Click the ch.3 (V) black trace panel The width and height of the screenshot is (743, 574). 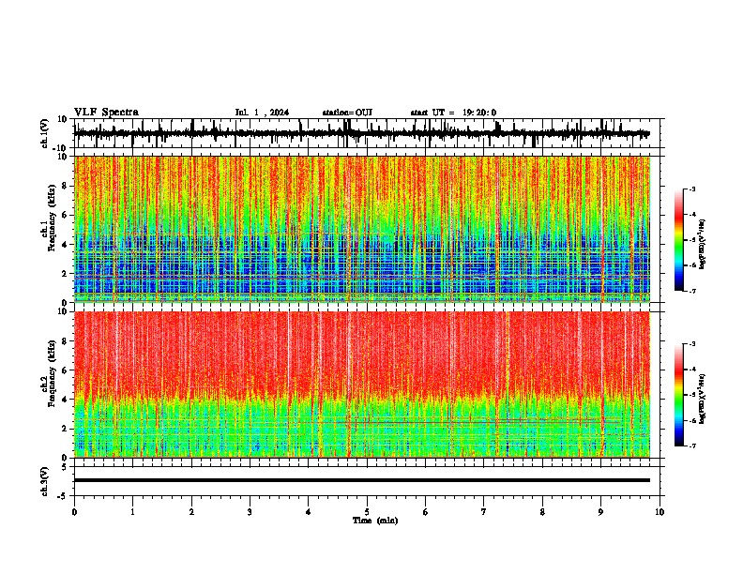(x=369, y=481)
